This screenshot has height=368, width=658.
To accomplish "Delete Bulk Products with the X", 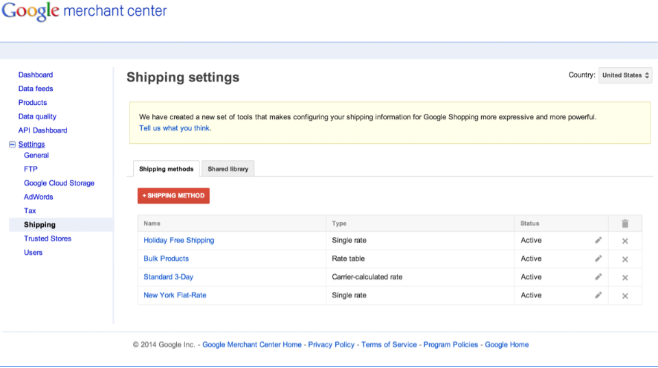I will click(x=625, y=259).
